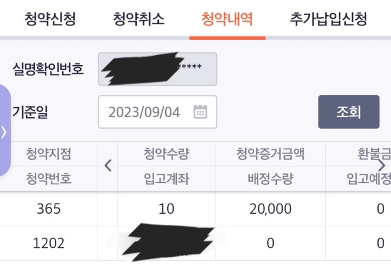This screenshot has height=272, width=391.
Task: Click the 청약지점 column header
Action: 48,154
